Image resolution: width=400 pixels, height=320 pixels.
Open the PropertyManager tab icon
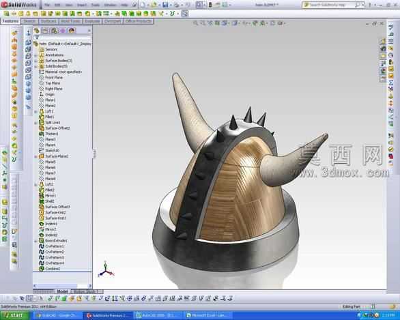[x=45, y=31]
